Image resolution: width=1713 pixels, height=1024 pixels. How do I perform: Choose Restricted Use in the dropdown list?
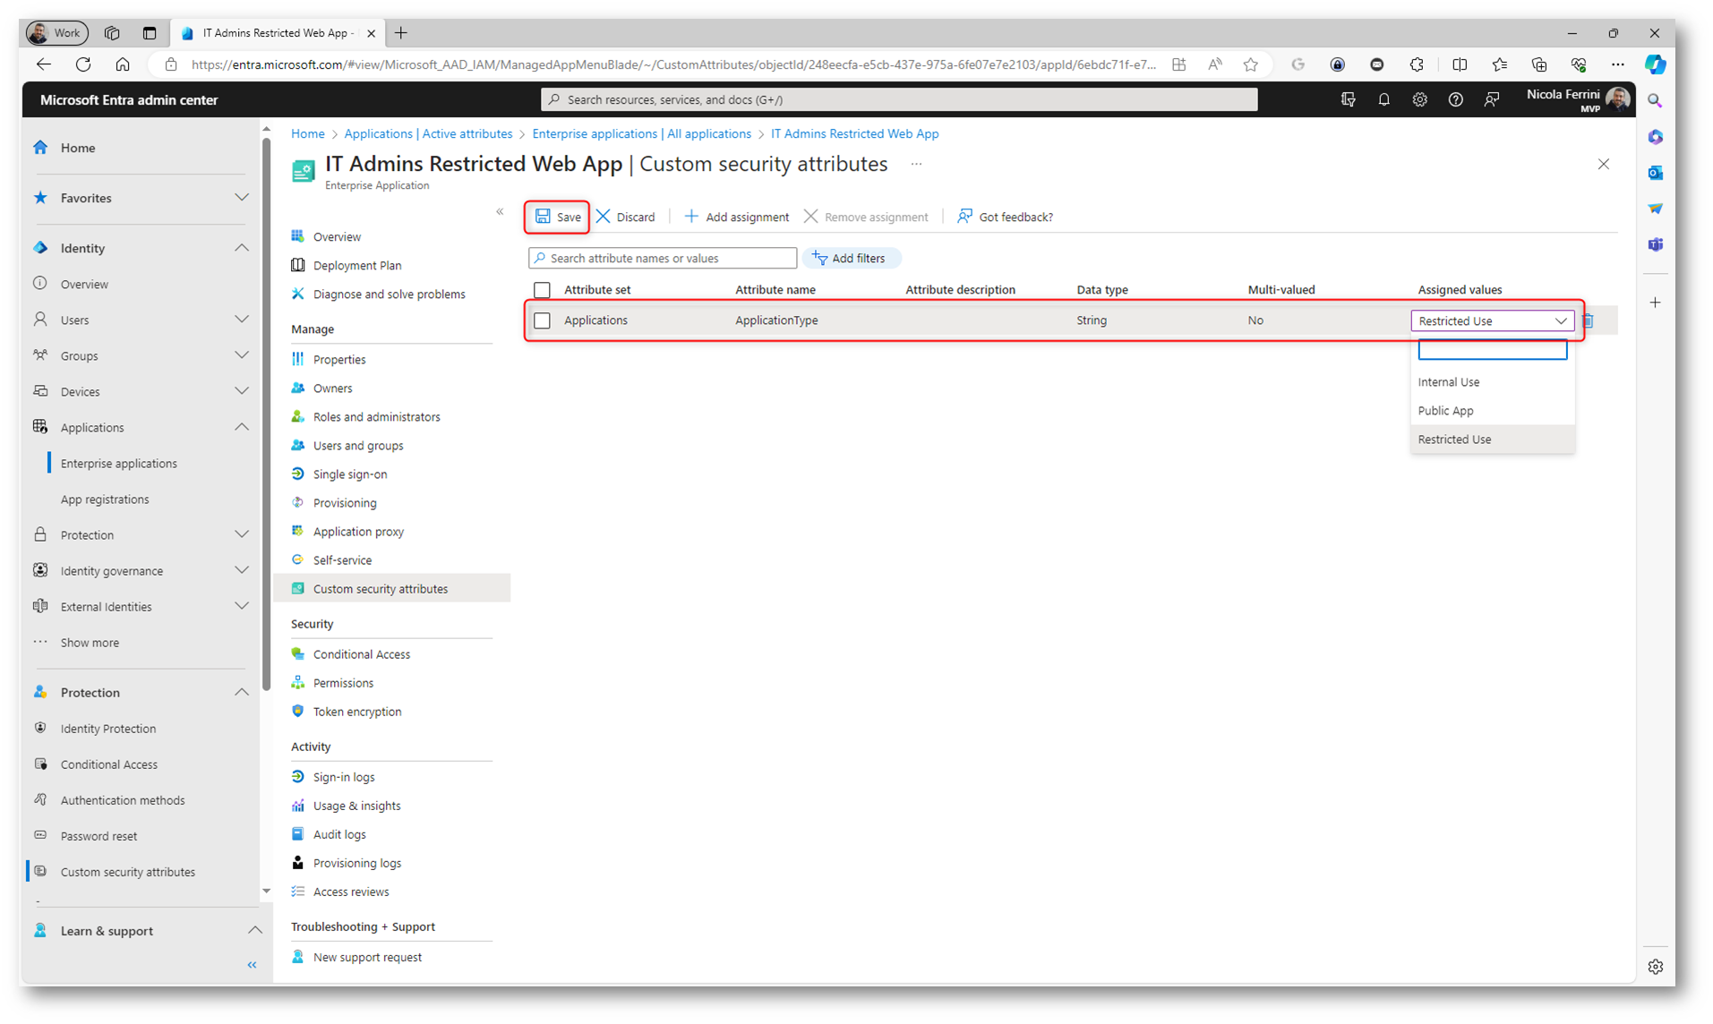coord(1492,439)
